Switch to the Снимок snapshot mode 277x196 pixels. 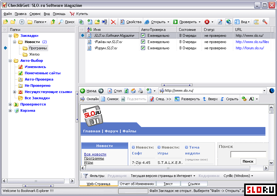110,99
